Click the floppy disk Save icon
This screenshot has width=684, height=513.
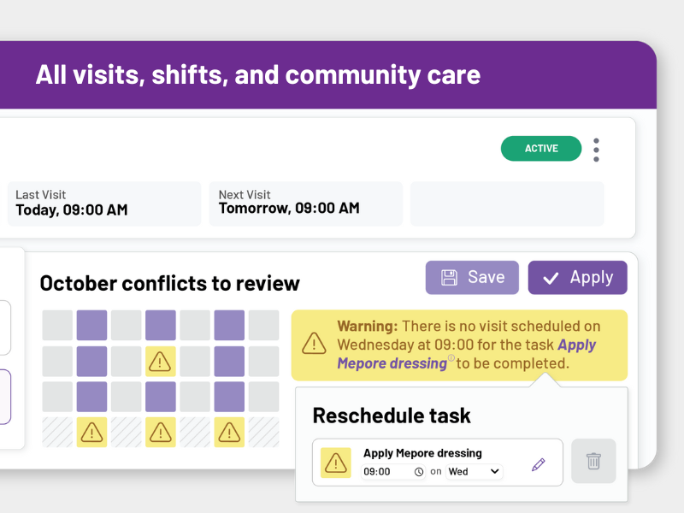tap(449, 278)
